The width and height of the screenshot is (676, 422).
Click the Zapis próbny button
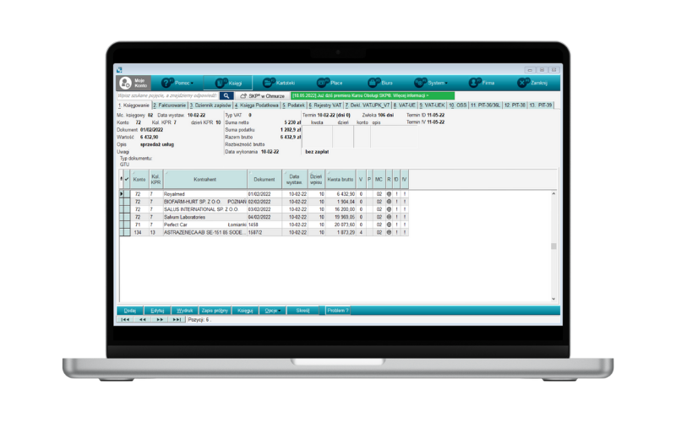(215, 311)
